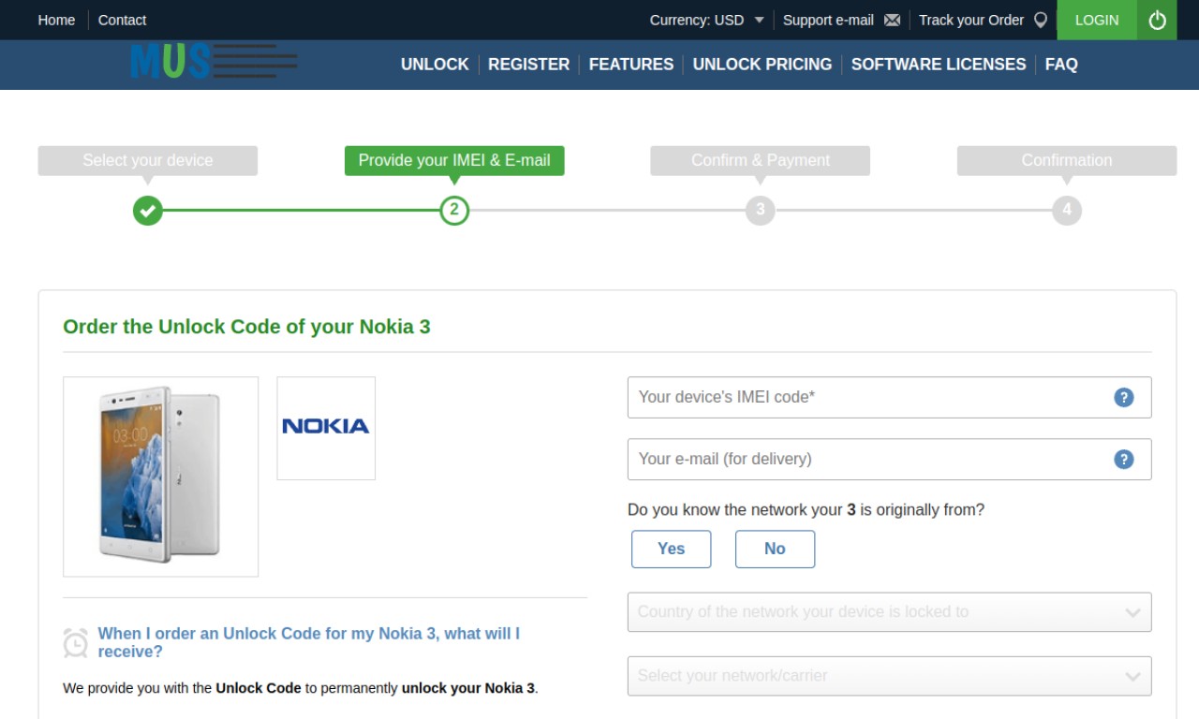Click the Home link in the top bar
1199x719 pixels.
coord(56,20)
